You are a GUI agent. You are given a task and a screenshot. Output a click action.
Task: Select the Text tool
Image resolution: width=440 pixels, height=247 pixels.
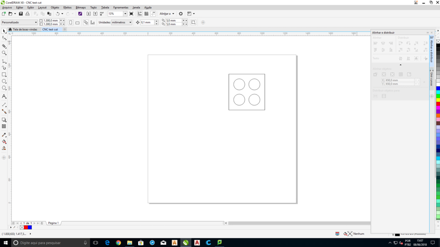coord(4,96)
